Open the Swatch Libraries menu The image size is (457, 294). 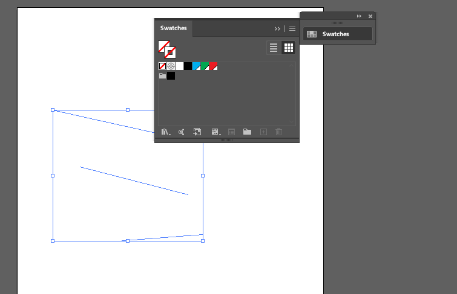coord(166,132)
